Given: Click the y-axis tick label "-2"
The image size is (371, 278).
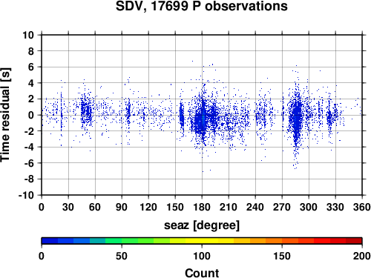Looking at the screenshot, I should 29,131.
